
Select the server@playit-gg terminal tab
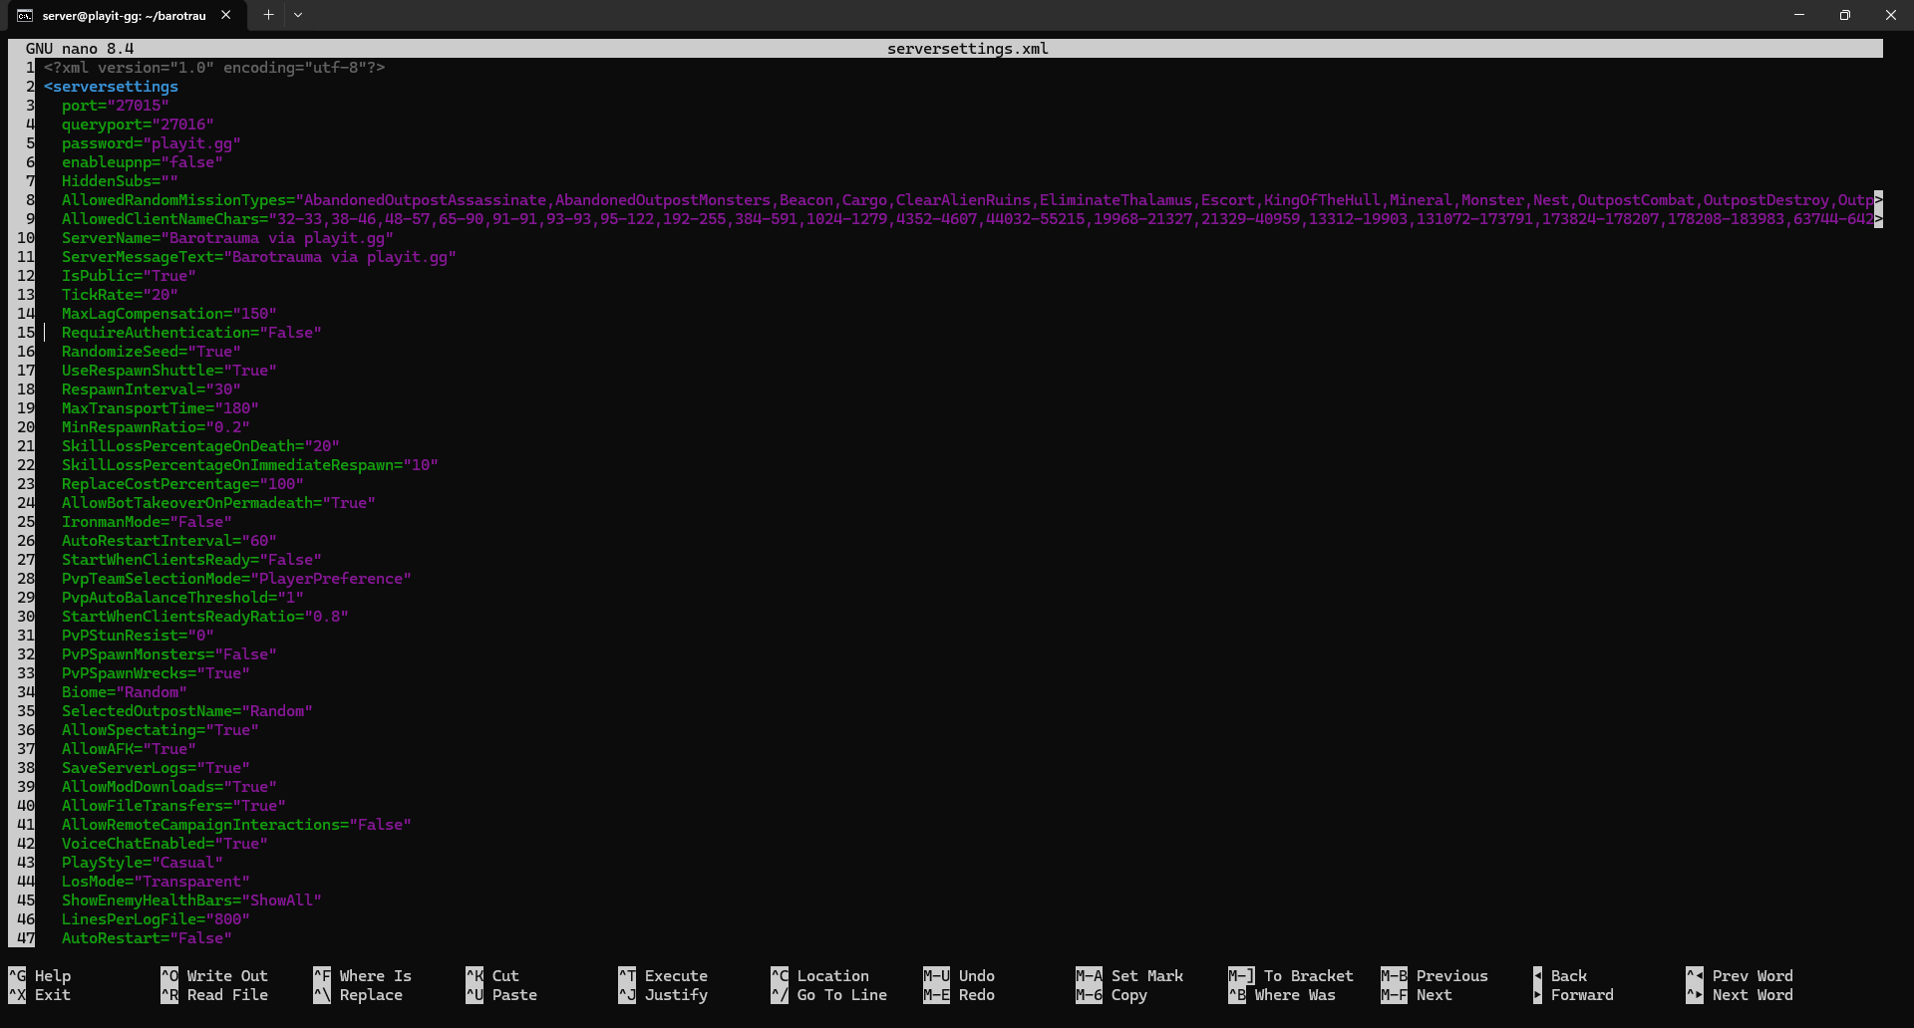click(x=125, y=15)
